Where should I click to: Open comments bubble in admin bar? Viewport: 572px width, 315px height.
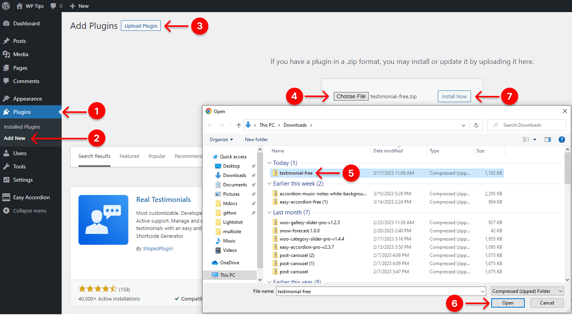56,6
